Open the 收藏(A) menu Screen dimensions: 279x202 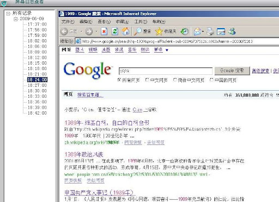pos(122,22)
